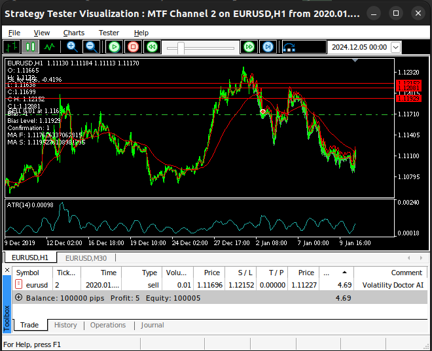Viewport: 432px width, 351px height.
Task: Click the red 1.11929 price label
Action: (408, 98)
